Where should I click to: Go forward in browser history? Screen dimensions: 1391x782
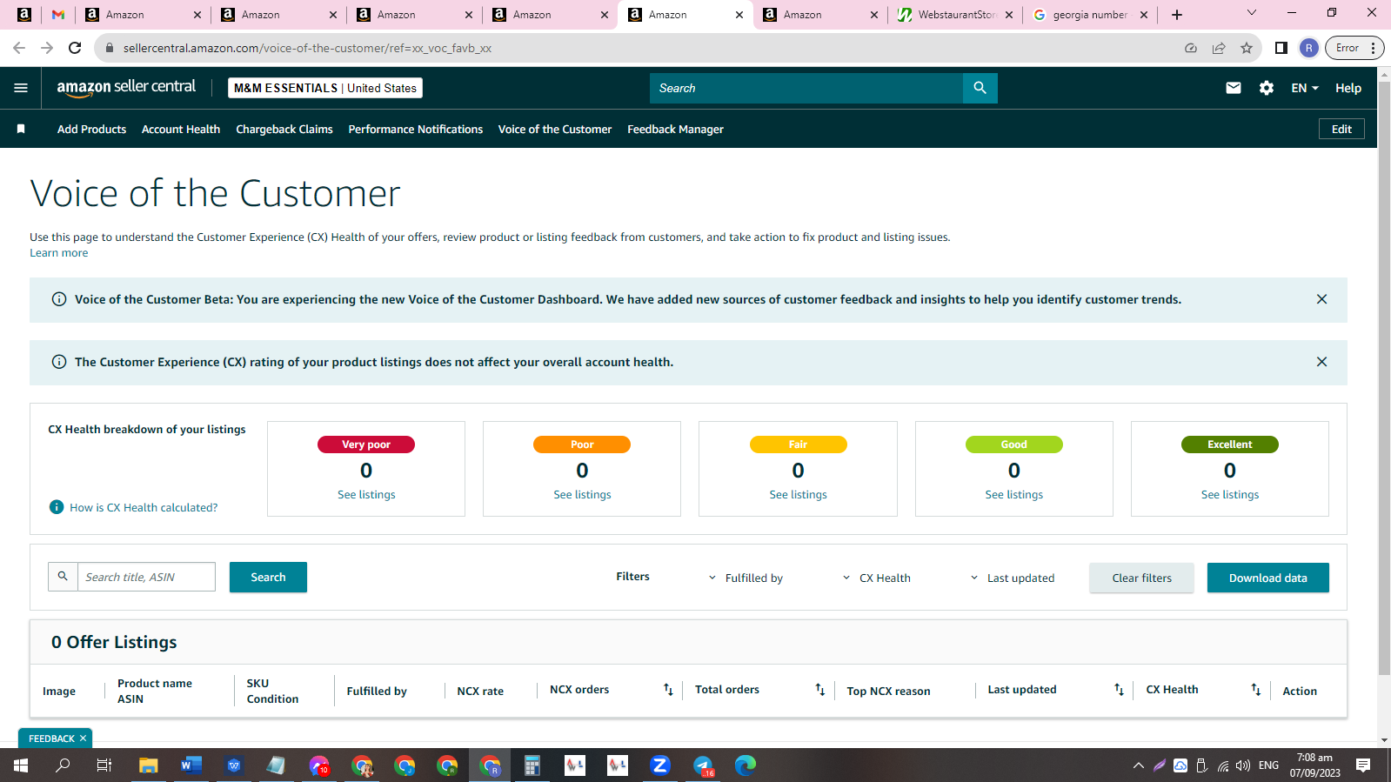tap(47, 48)
